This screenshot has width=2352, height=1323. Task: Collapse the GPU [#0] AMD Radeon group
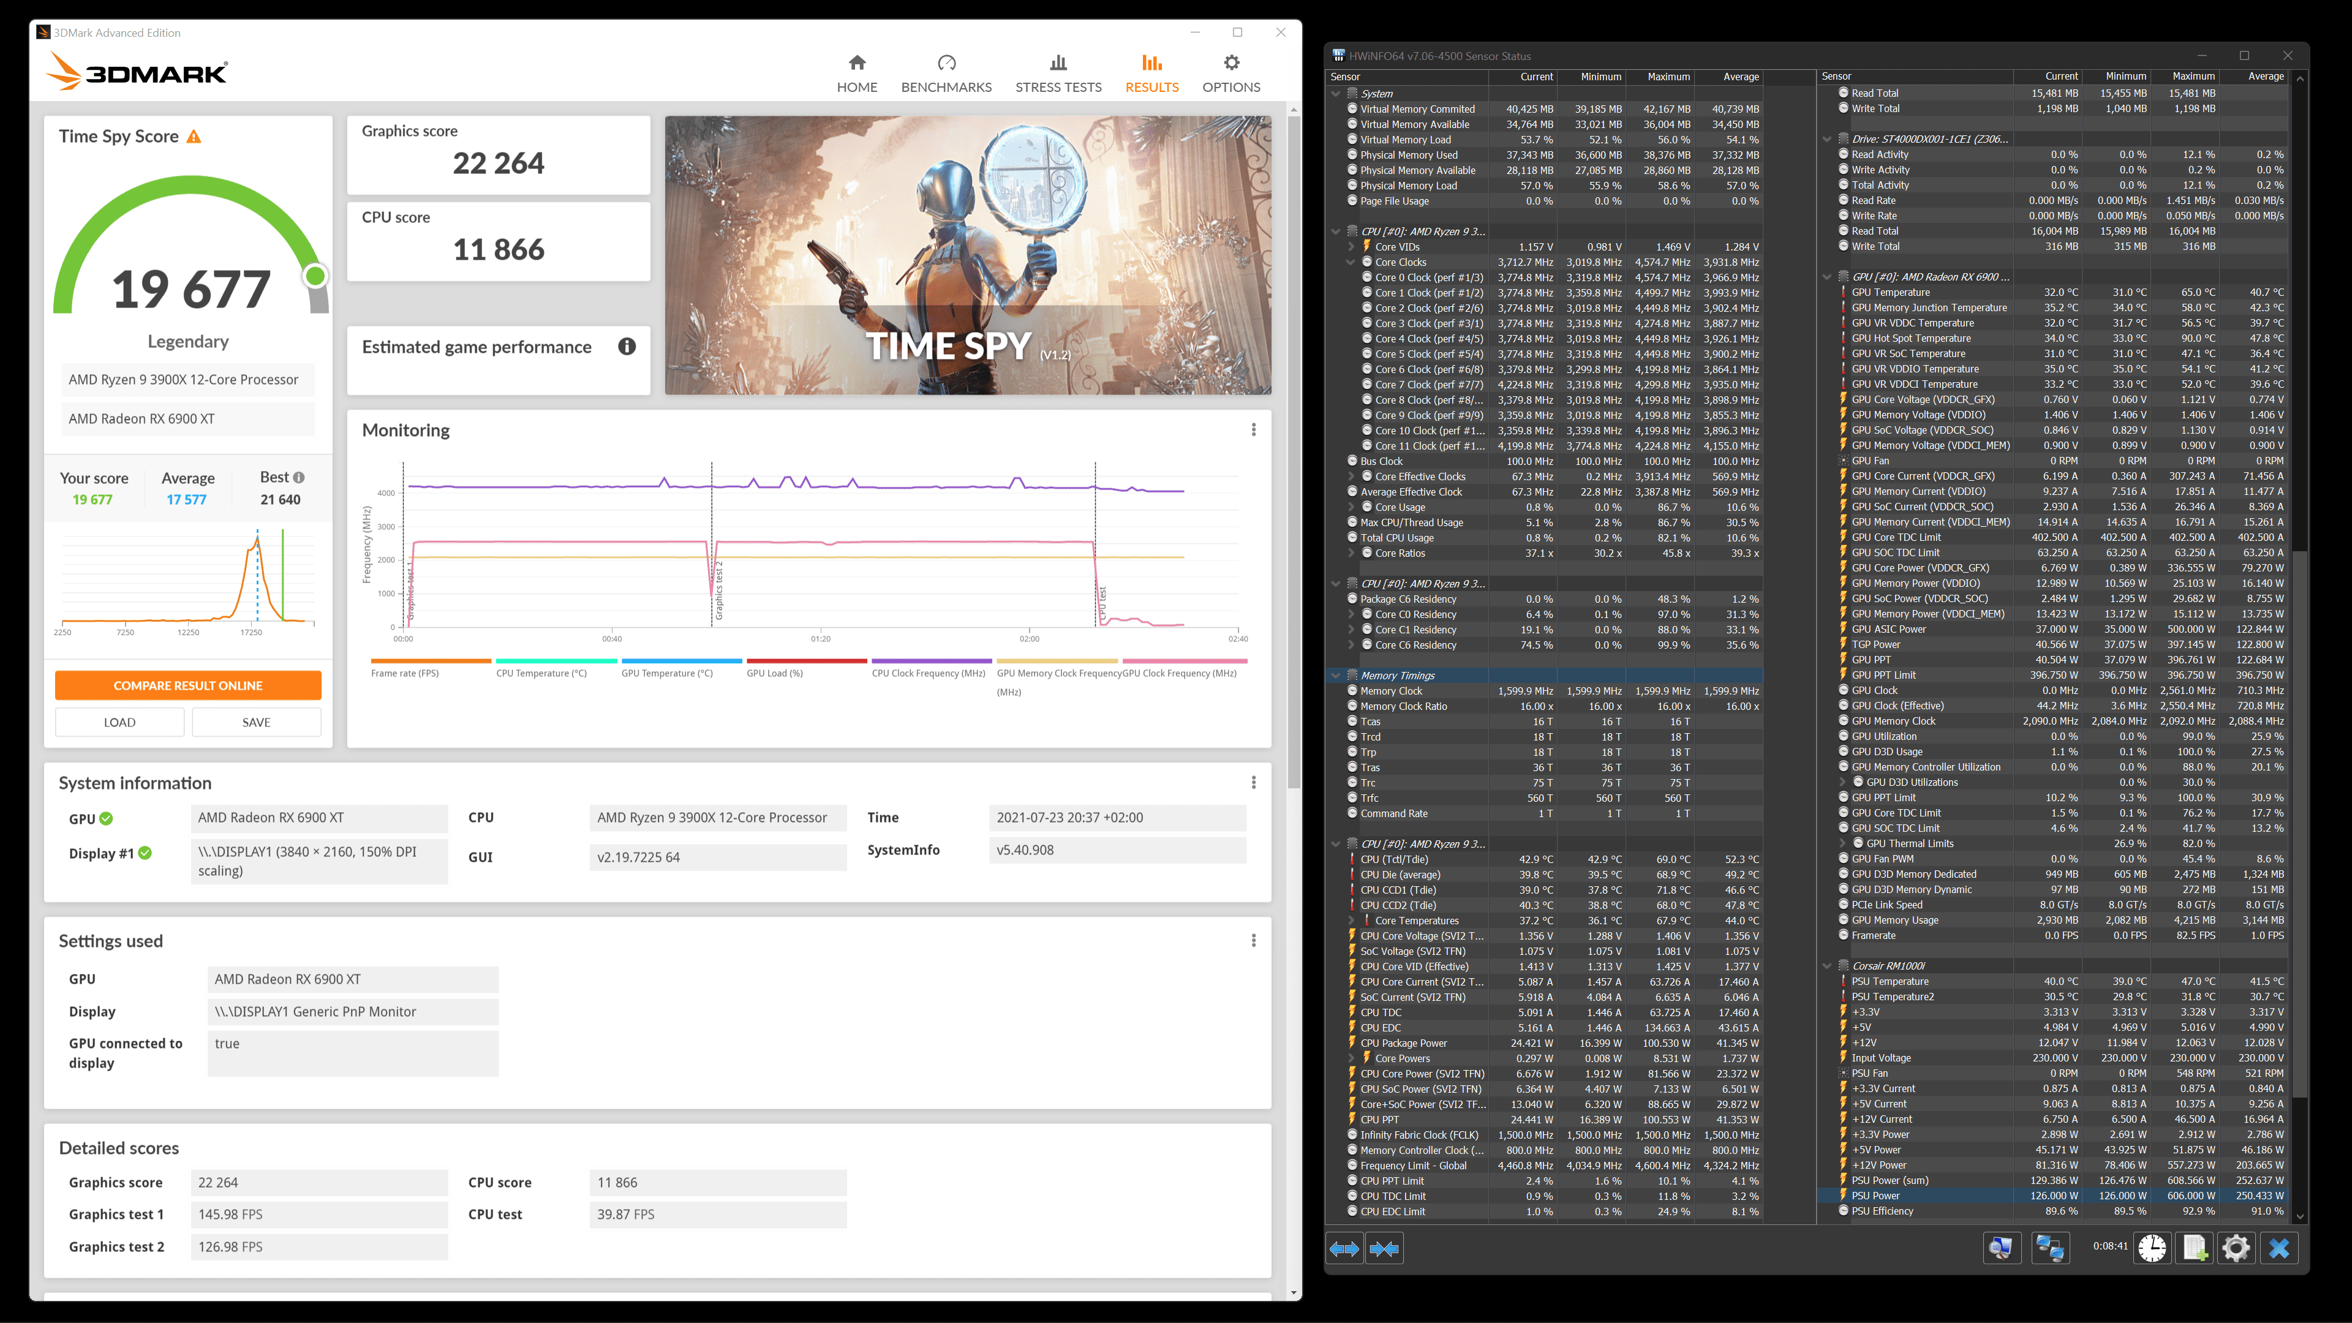pyautogui.click(x=1827, y=277)
